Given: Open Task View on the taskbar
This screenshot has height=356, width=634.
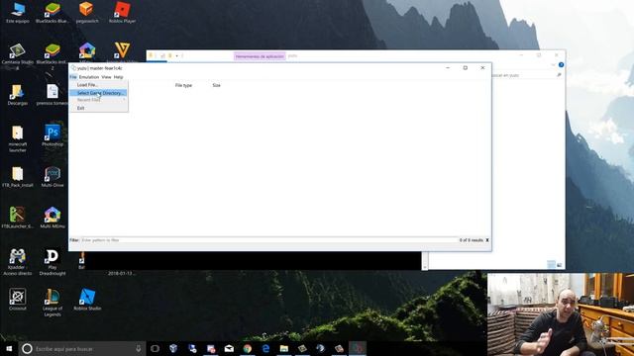Looking at the screenshot, I should [x=155, y=348].
